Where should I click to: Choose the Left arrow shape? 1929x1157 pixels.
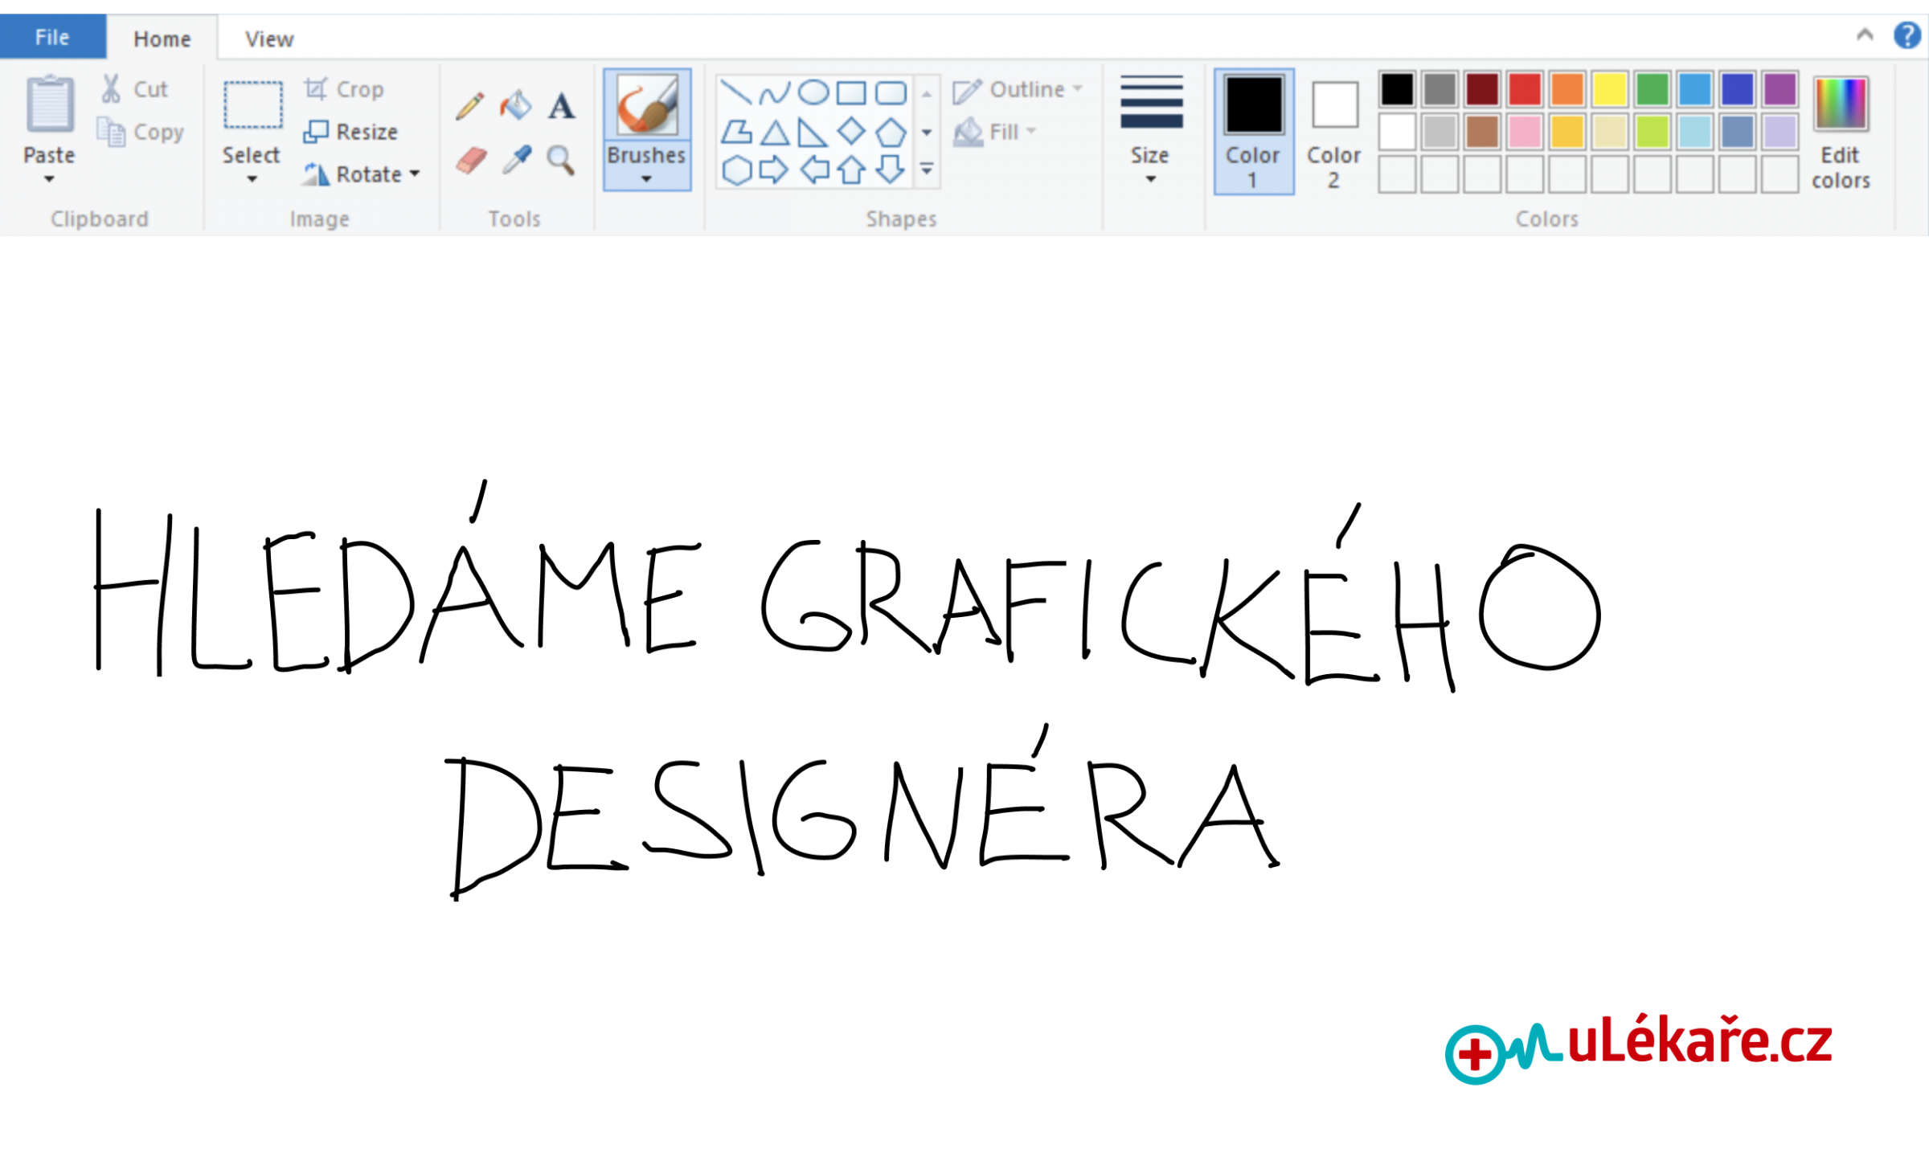[814, 170]
